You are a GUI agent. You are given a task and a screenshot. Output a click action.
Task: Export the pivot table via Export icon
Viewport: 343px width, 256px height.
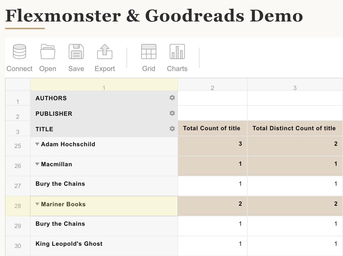104,57
